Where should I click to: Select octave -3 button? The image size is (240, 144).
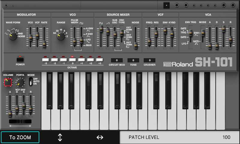tap(46, 60)
